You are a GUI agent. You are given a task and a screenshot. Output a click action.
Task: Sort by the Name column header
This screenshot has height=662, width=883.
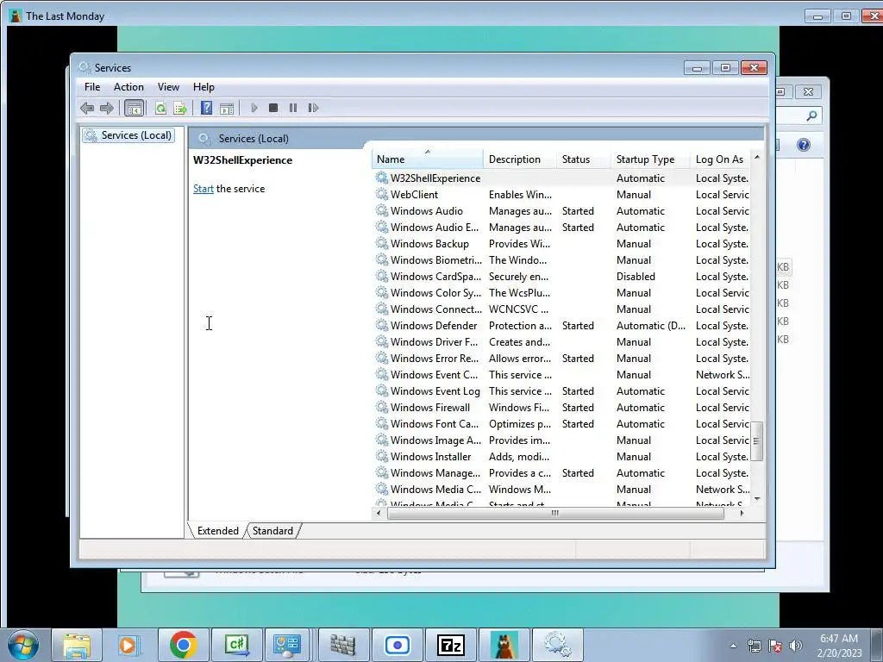click(x=427, y=159)
